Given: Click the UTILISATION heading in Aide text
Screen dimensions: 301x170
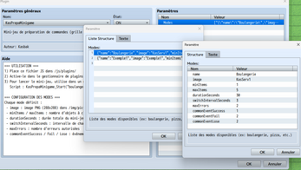Looking at the screenshot, I should (21, 66).
